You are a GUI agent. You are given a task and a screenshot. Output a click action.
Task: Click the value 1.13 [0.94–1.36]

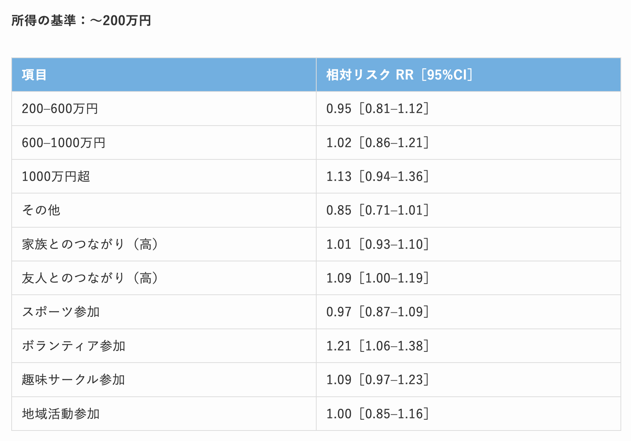(x=377, y=177)
